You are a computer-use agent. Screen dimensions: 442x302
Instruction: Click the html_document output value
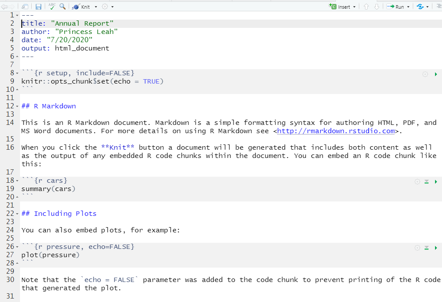pyautogui.click(x=82, y=48)
